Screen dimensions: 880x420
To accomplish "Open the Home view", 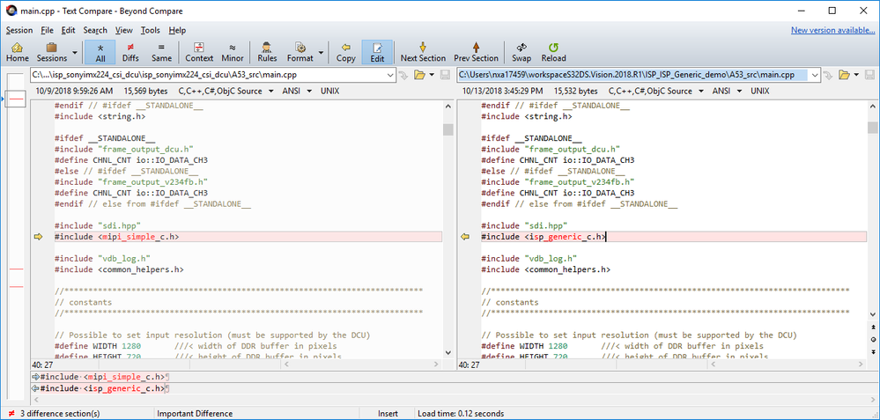I will click(17, 52).
